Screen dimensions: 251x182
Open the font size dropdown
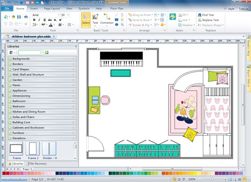click(x=68, y=15)
